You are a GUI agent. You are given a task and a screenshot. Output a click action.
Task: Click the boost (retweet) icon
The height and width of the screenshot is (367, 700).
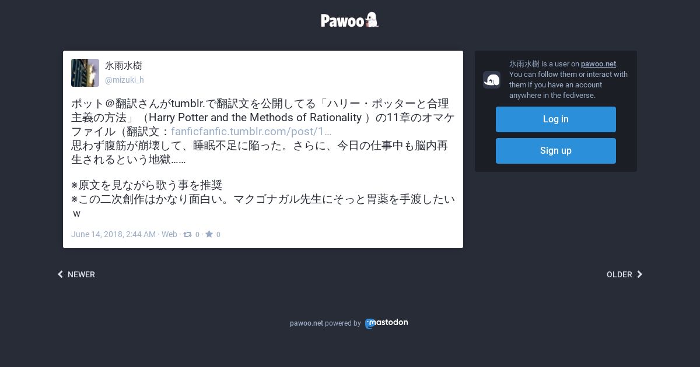pyautogui.click(x=187, y=234)
